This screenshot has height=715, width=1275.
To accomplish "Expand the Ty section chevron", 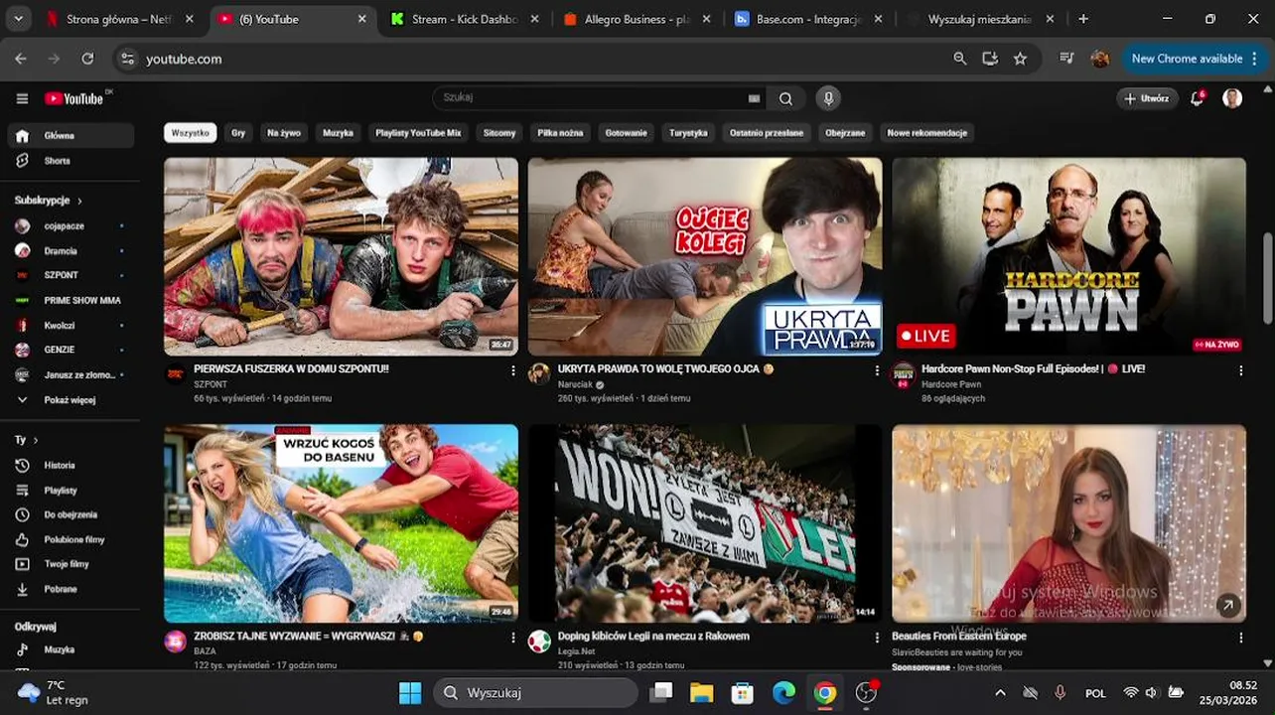I will tap(36, 440).
